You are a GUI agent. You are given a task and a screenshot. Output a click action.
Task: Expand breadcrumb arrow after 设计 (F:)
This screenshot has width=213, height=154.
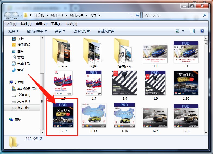(x=66, y=15)
